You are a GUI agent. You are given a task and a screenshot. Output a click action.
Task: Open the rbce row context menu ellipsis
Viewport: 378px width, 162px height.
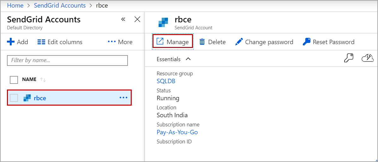coord(123,98)
